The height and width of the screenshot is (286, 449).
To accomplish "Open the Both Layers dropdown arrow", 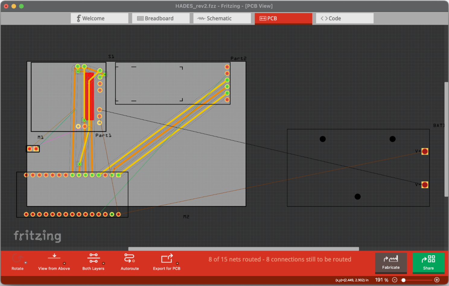I will (103, 263).
